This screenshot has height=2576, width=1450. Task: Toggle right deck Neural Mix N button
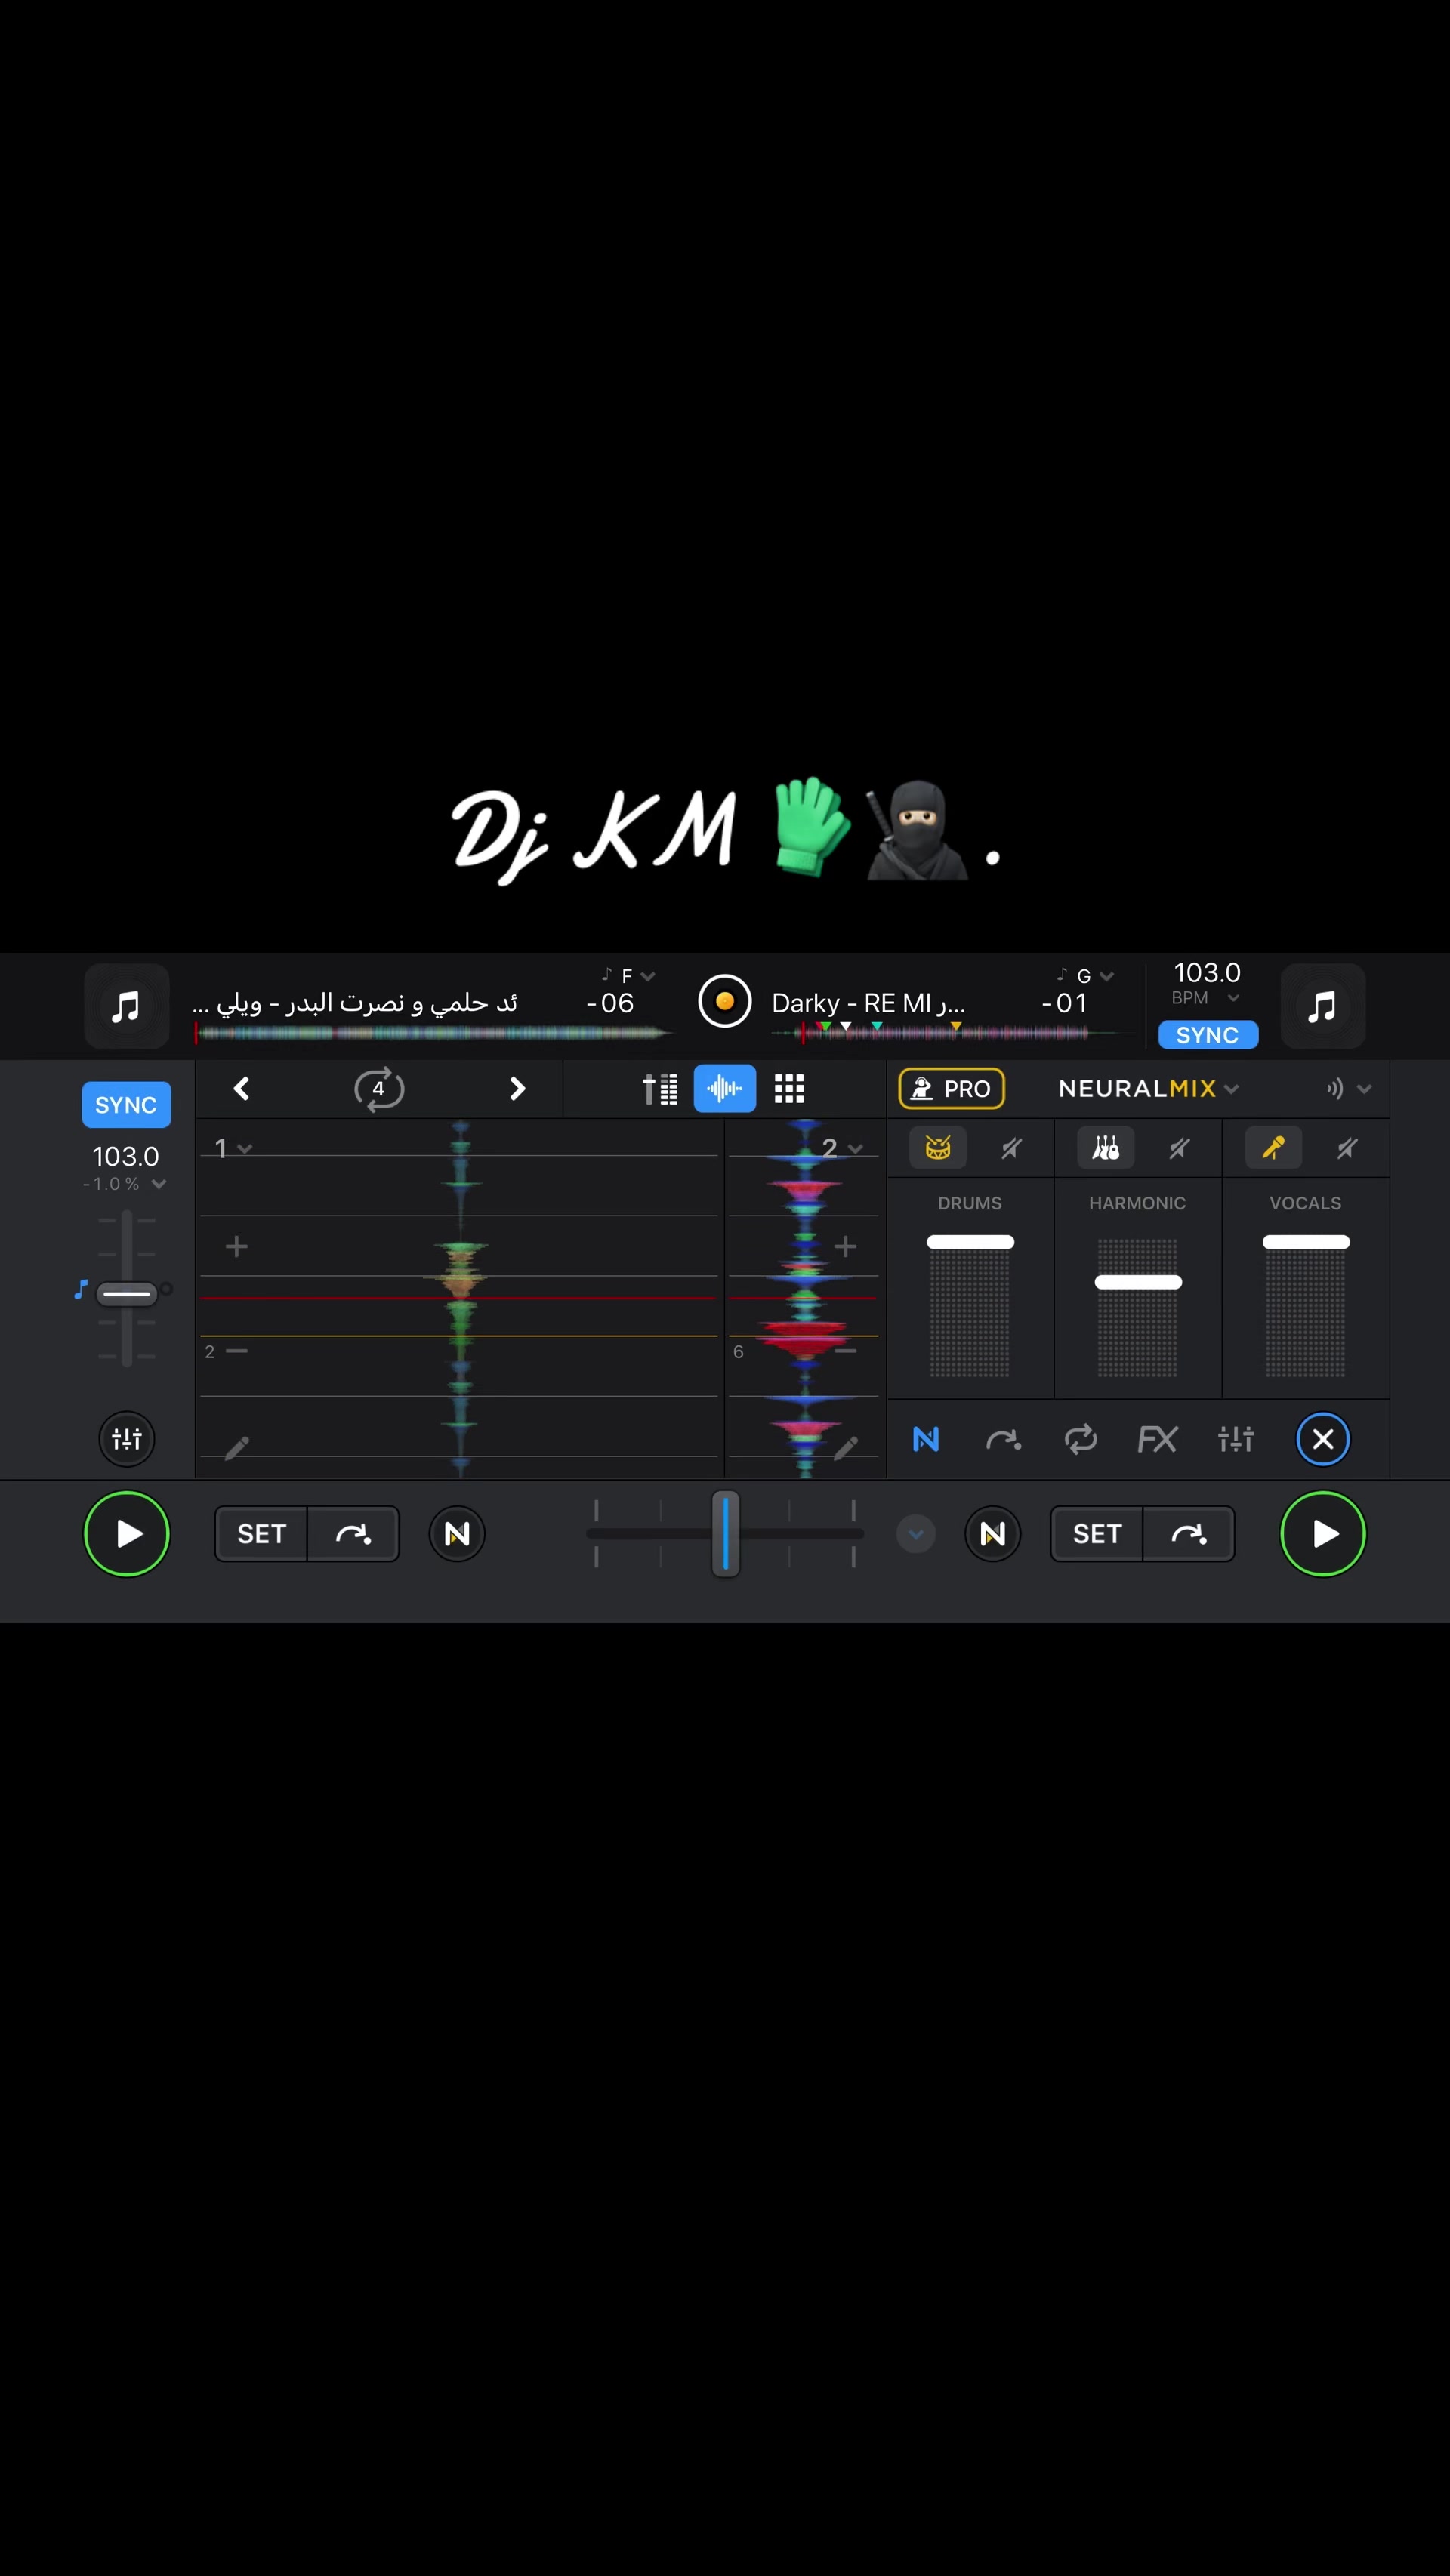pyautogui.click(x=992, y=1533)
